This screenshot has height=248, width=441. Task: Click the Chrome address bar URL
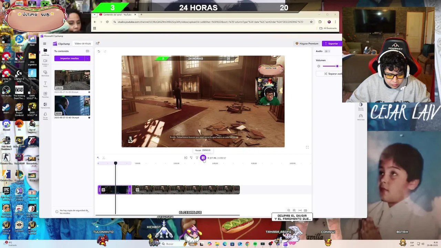[x=211, y=22]
